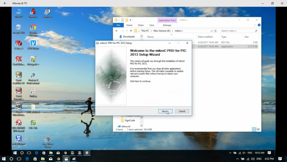Show hidden tray icons in video taskbar
287x162 pixels.
pos(230,153)
